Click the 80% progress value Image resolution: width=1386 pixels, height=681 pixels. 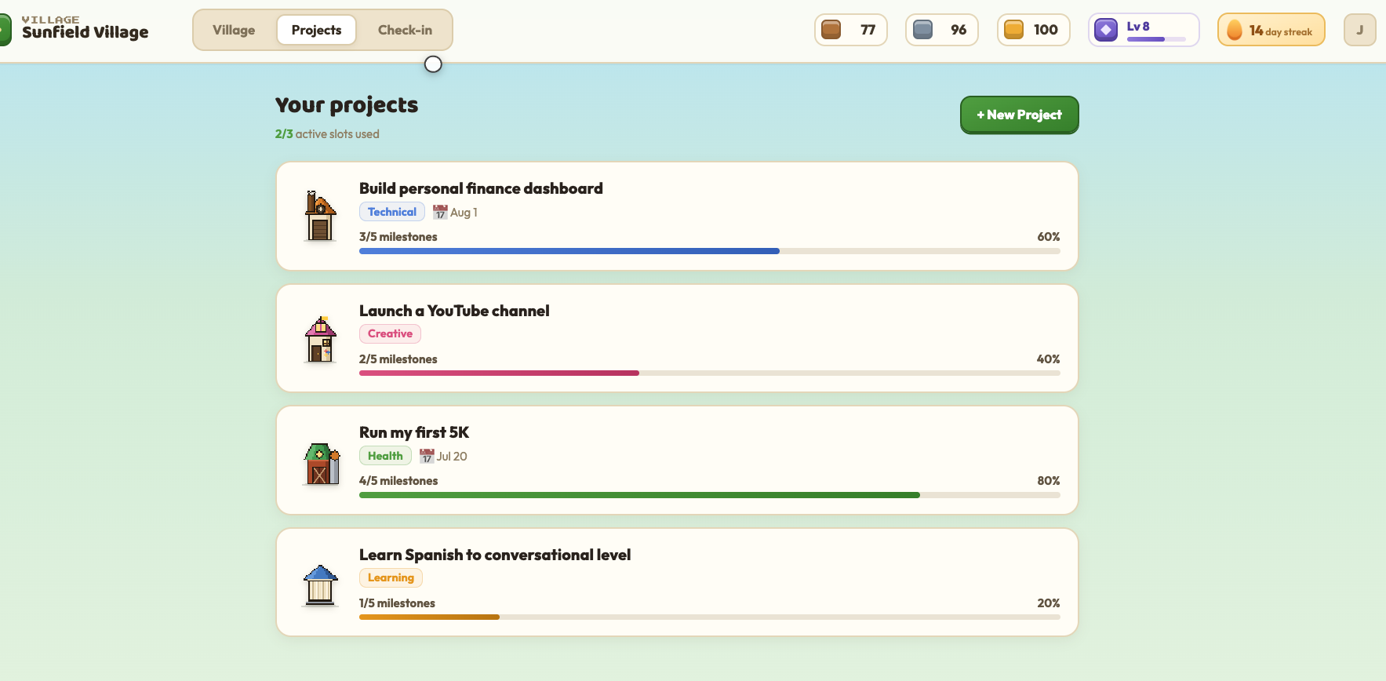click(1049, 481)
